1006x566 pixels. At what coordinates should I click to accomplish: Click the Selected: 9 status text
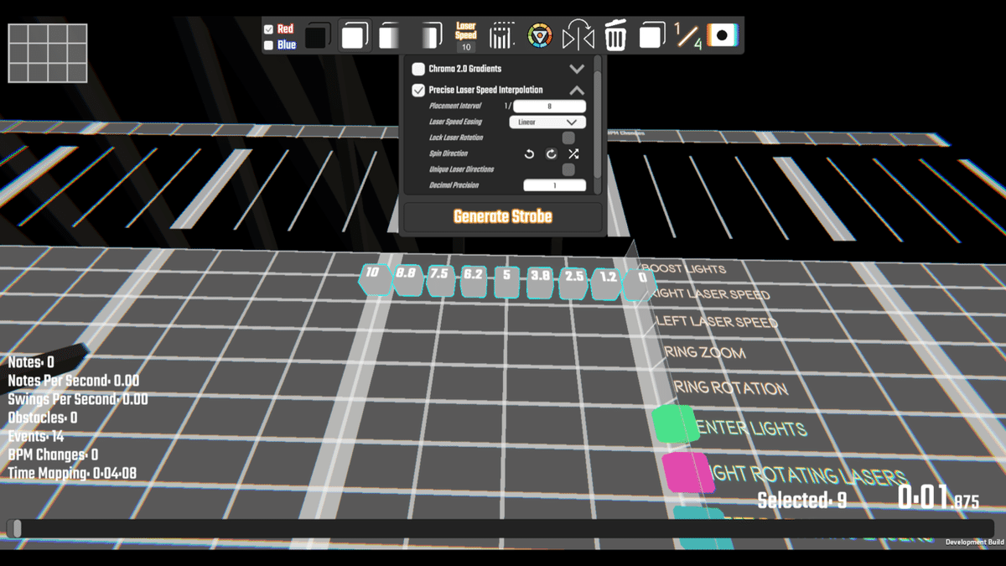802,501
